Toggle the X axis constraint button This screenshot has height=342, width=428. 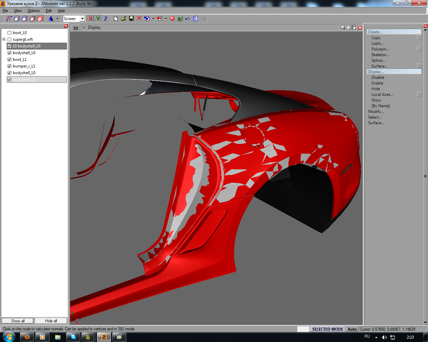tap(90, 19)
